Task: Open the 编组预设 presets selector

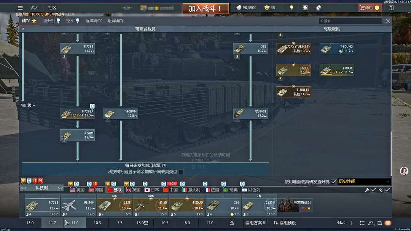Action: coord(285,223)
